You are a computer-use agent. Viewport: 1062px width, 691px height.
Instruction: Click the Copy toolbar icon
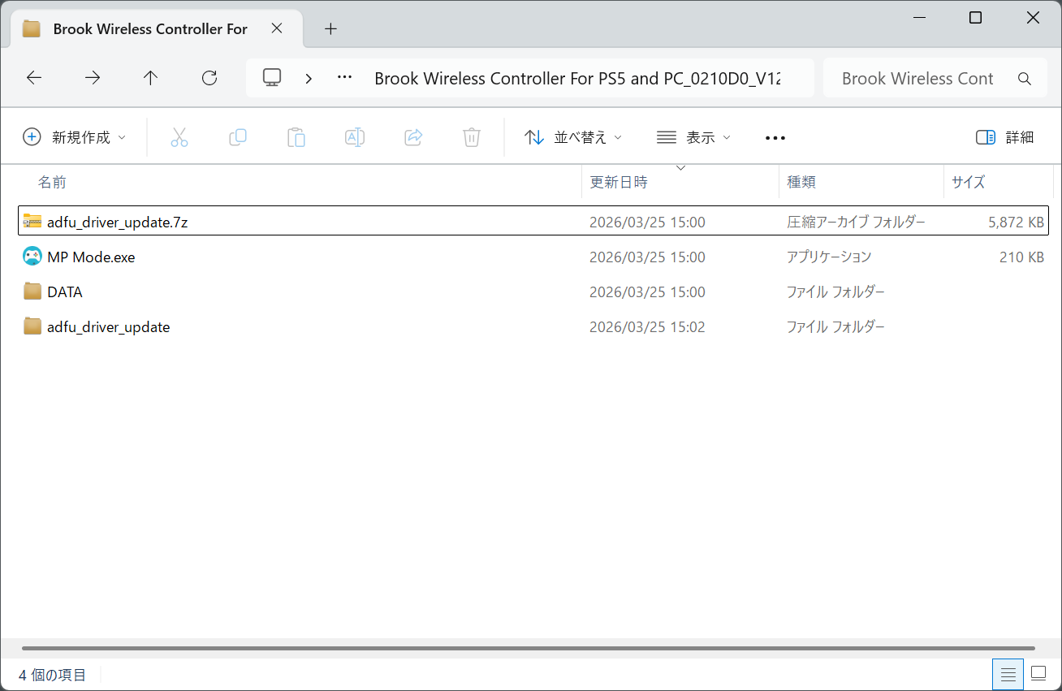[238, 137]
